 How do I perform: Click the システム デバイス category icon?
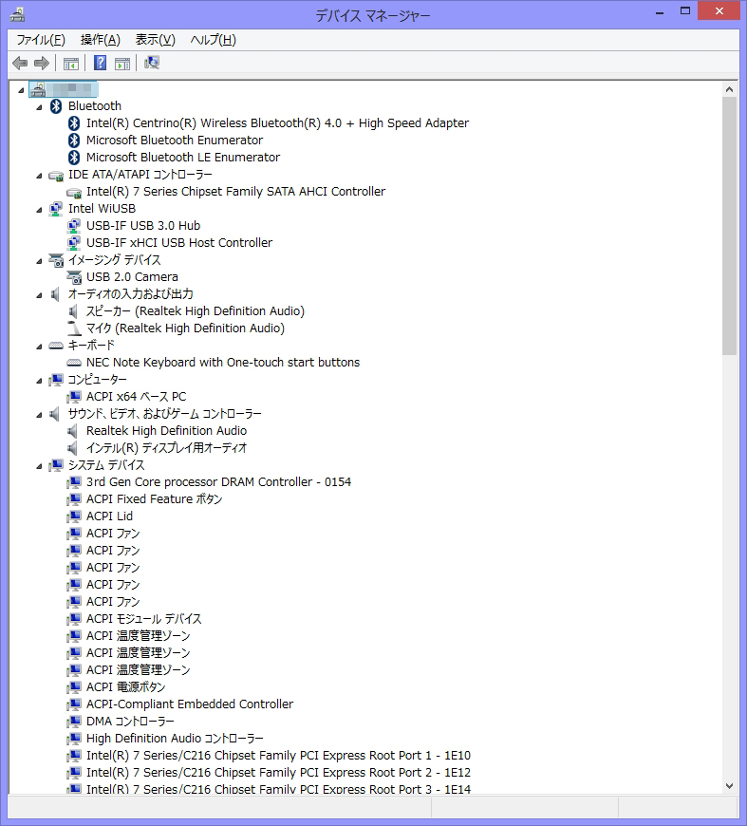click(x=56, y=465)
